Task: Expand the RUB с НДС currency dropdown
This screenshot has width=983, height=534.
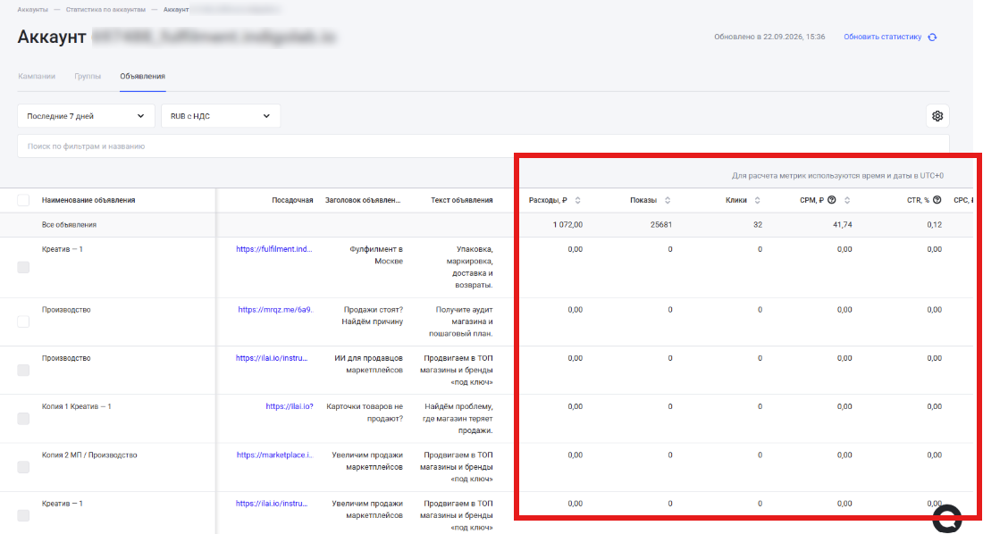Action: tap(221, 116)
